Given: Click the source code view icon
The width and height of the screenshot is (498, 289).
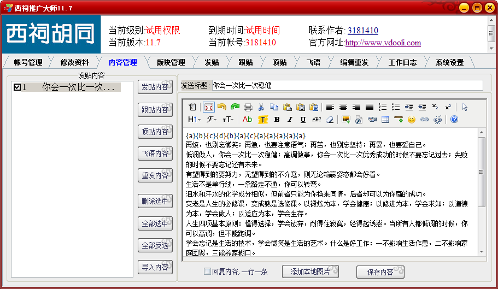Looking at the screenshot, I should pos(192,107).
